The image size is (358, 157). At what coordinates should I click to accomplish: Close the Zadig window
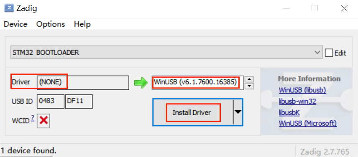(x=344, y=8)
